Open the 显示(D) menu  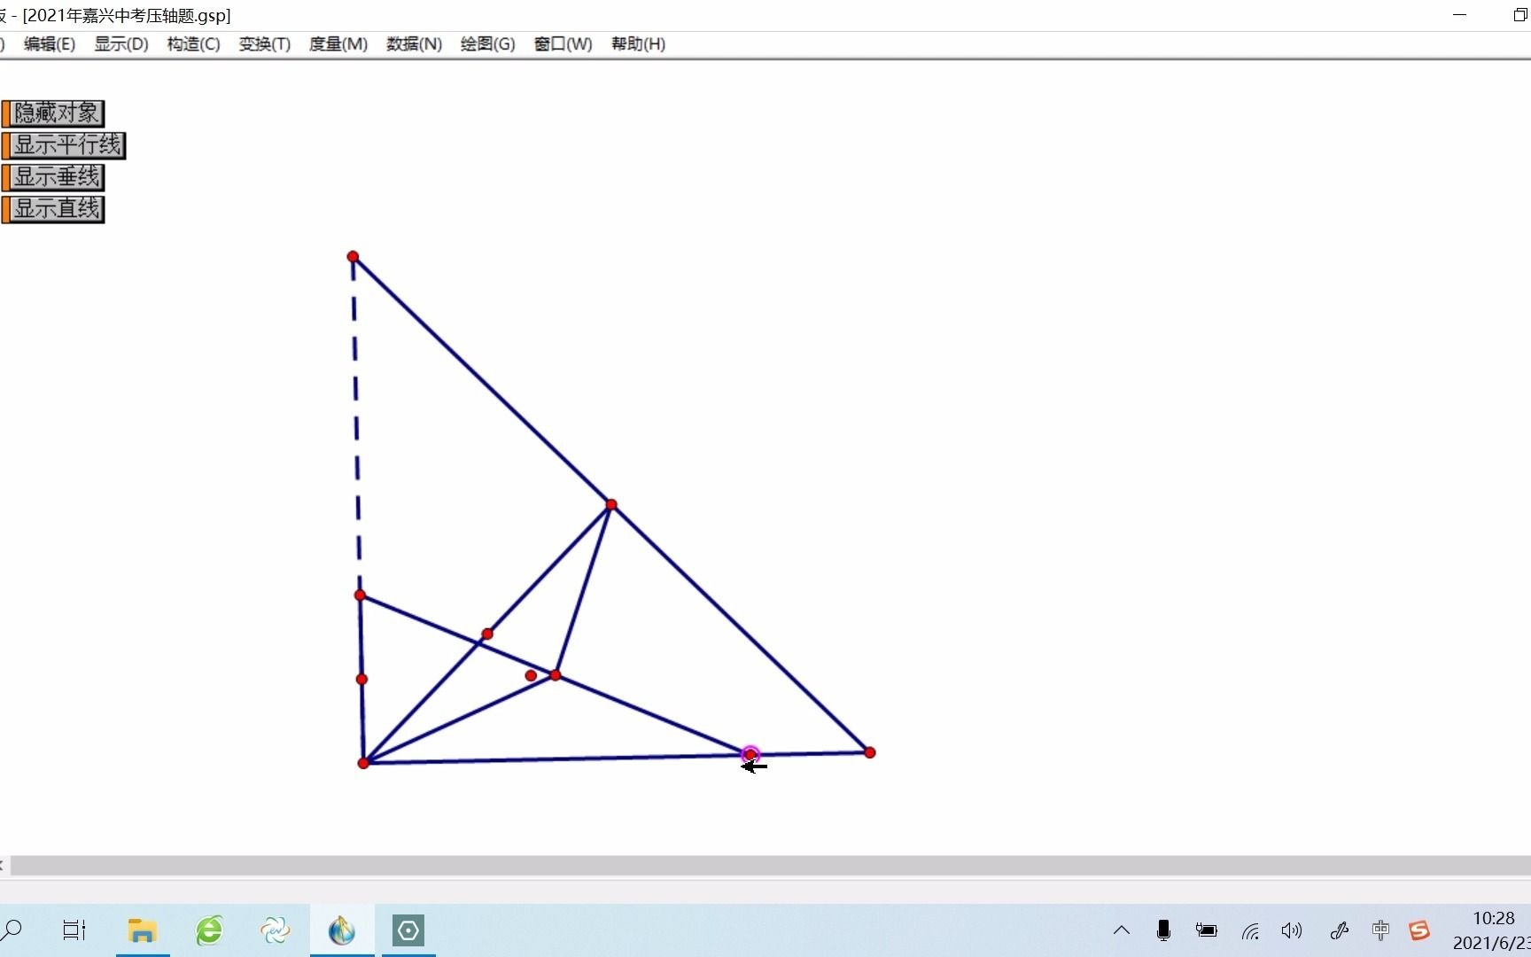tap(121, 43)
